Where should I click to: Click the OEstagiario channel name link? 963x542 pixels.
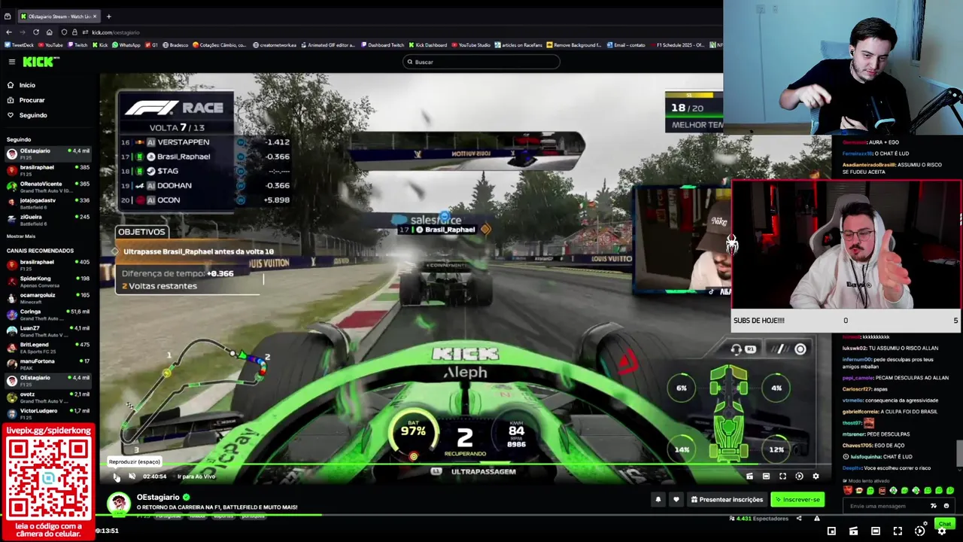tap(158, 497)
